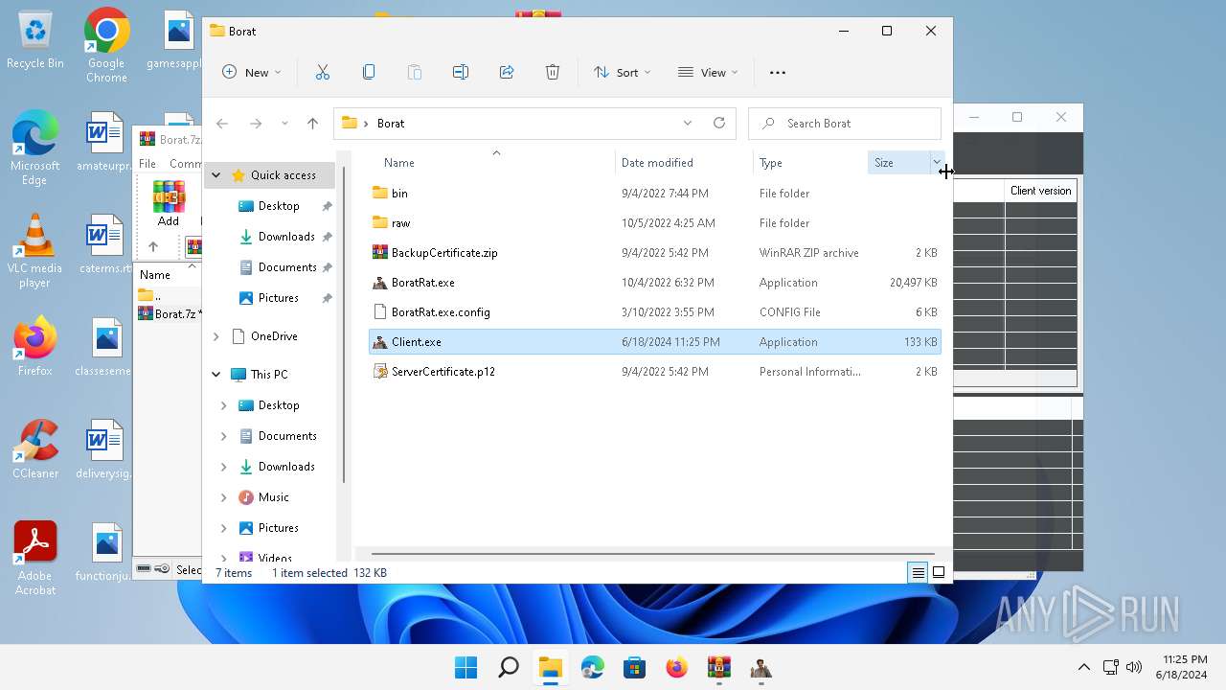The image size is (1226, 690).
Task: Click the Rename icon in Explorer toolbar
Action: [461, 72]
